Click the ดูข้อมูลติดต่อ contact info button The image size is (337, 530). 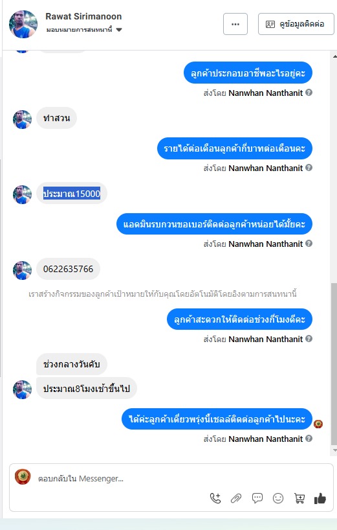pos(296,24)
